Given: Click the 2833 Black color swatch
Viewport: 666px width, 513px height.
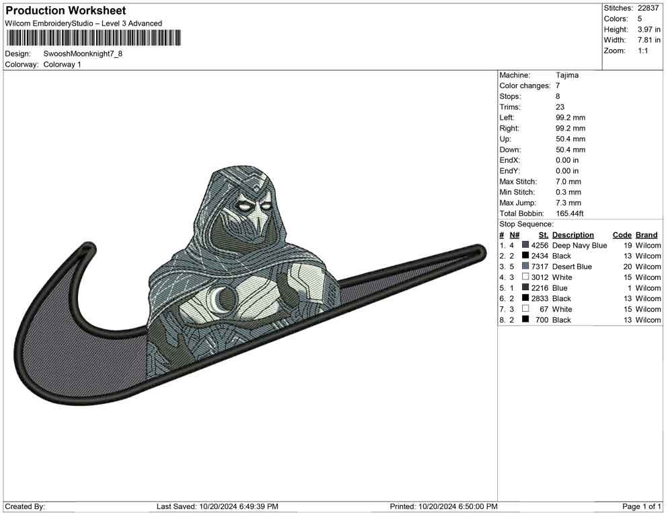Looking at the screenshot, I should [525, 298].
